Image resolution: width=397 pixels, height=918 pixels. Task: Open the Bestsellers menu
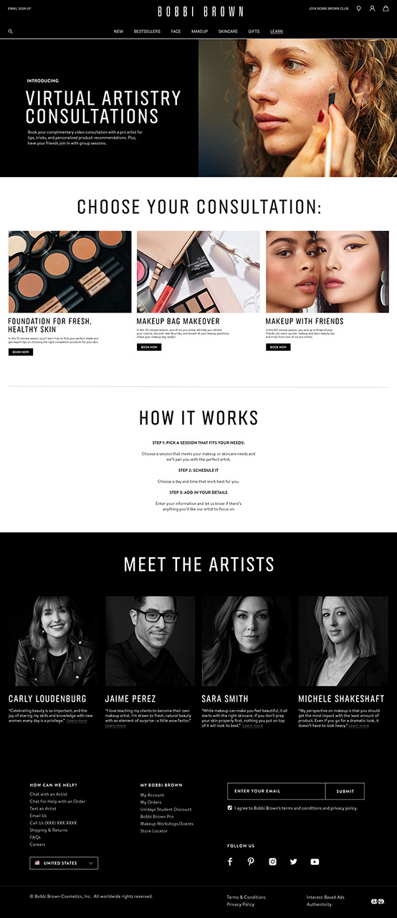click(x=147, y=32)
